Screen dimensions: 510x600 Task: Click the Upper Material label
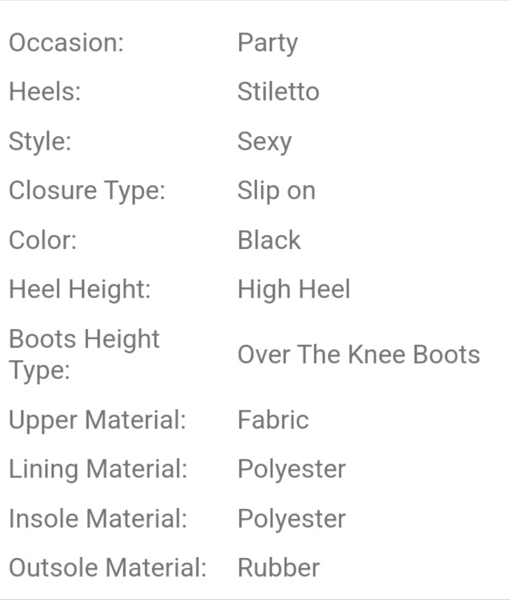tap(97, 420)
